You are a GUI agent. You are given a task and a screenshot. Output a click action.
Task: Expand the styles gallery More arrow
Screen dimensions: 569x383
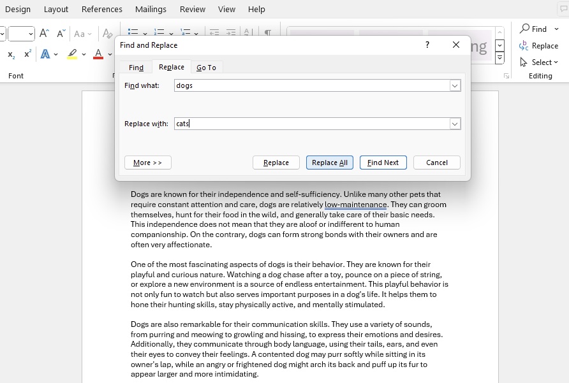(499, 57)
